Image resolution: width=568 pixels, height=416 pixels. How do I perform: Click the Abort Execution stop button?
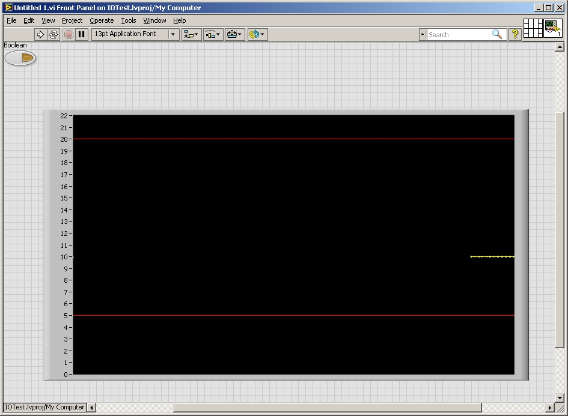click(x=69, y=34)
